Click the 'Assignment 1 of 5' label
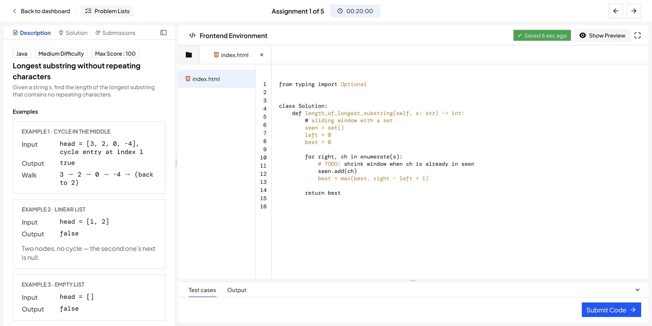Image resolution: width=652 pixels, height=326 pixels. pyautogui.click(x=298, y=11)
